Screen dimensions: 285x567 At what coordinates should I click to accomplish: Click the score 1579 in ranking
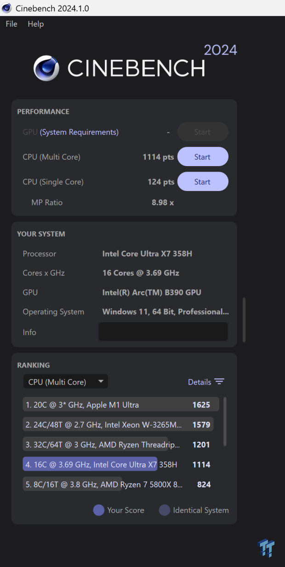tap(201, 425)
